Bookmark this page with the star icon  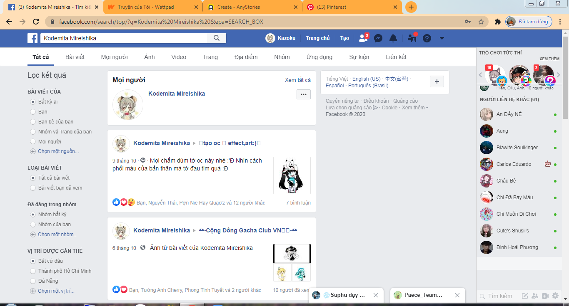481,22
